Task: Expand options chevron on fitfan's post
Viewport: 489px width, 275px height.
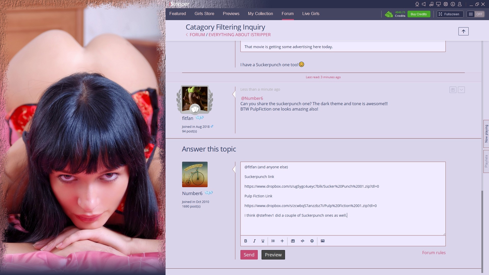Action: [461, 90]
